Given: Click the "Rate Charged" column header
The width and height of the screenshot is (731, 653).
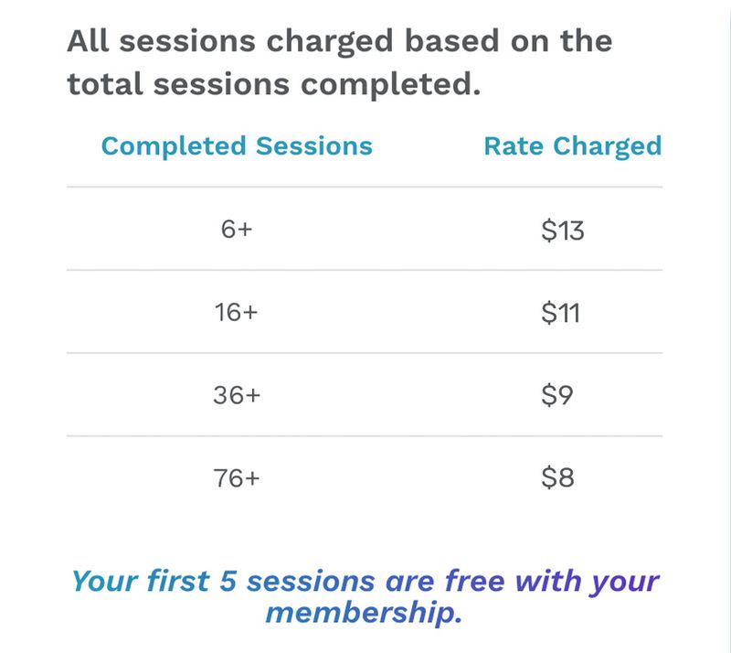Looking at the screenshot, I should [572, 146].
